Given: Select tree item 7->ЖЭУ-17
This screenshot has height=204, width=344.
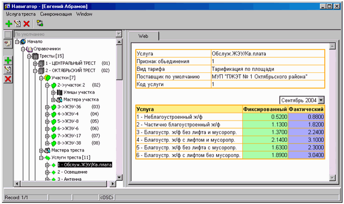Looking at the screenshot, I should pos(69,136).
